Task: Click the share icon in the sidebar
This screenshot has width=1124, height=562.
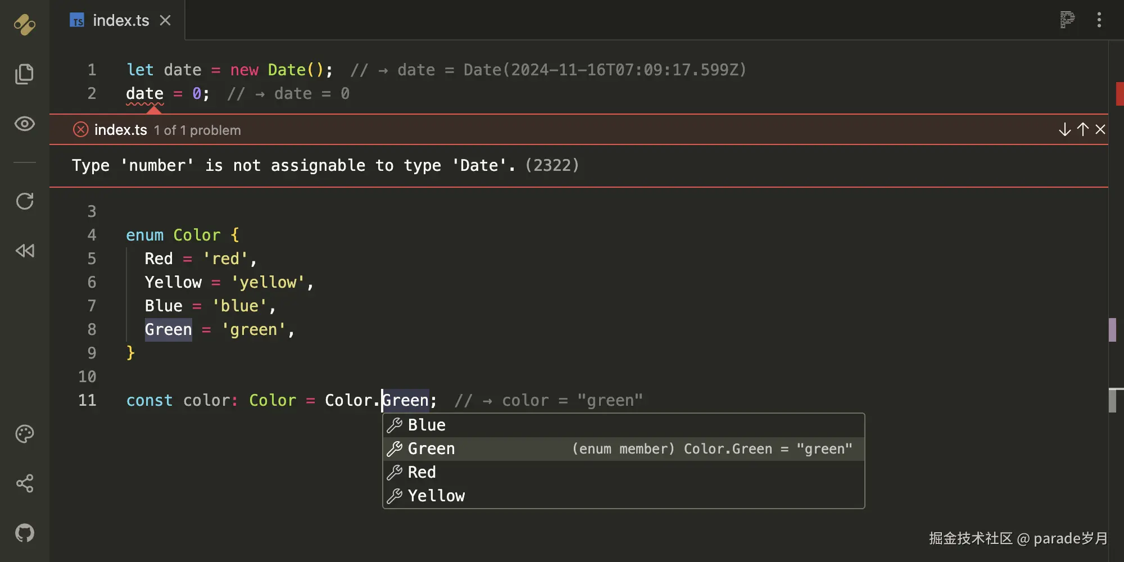Action: click(25, 483)
